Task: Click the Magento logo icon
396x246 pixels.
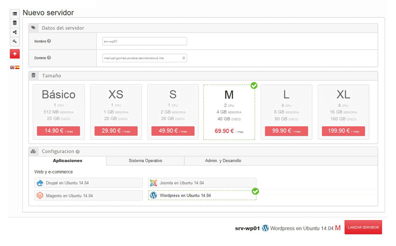Action: click(40, 195)
